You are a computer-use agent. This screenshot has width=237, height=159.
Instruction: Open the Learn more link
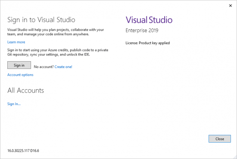[x=16, y=42]
